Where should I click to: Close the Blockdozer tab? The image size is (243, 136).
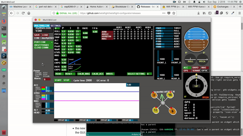click(132, 7)
